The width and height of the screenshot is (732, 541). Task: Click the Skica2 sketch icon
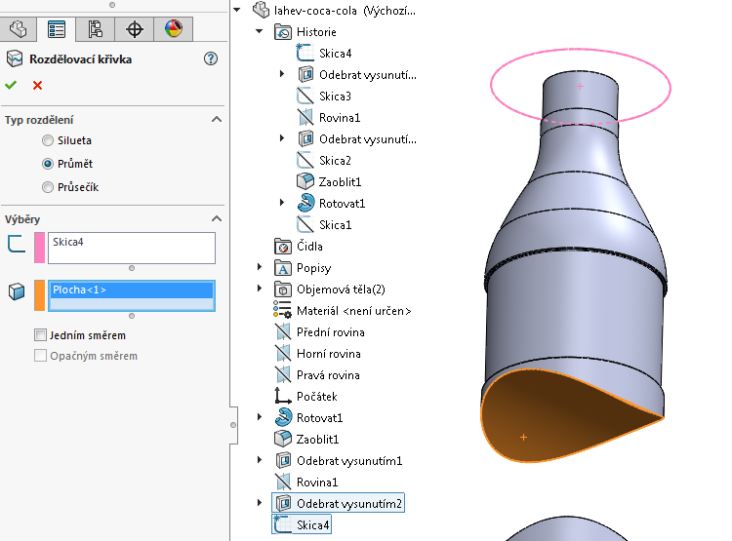[305, 161]
